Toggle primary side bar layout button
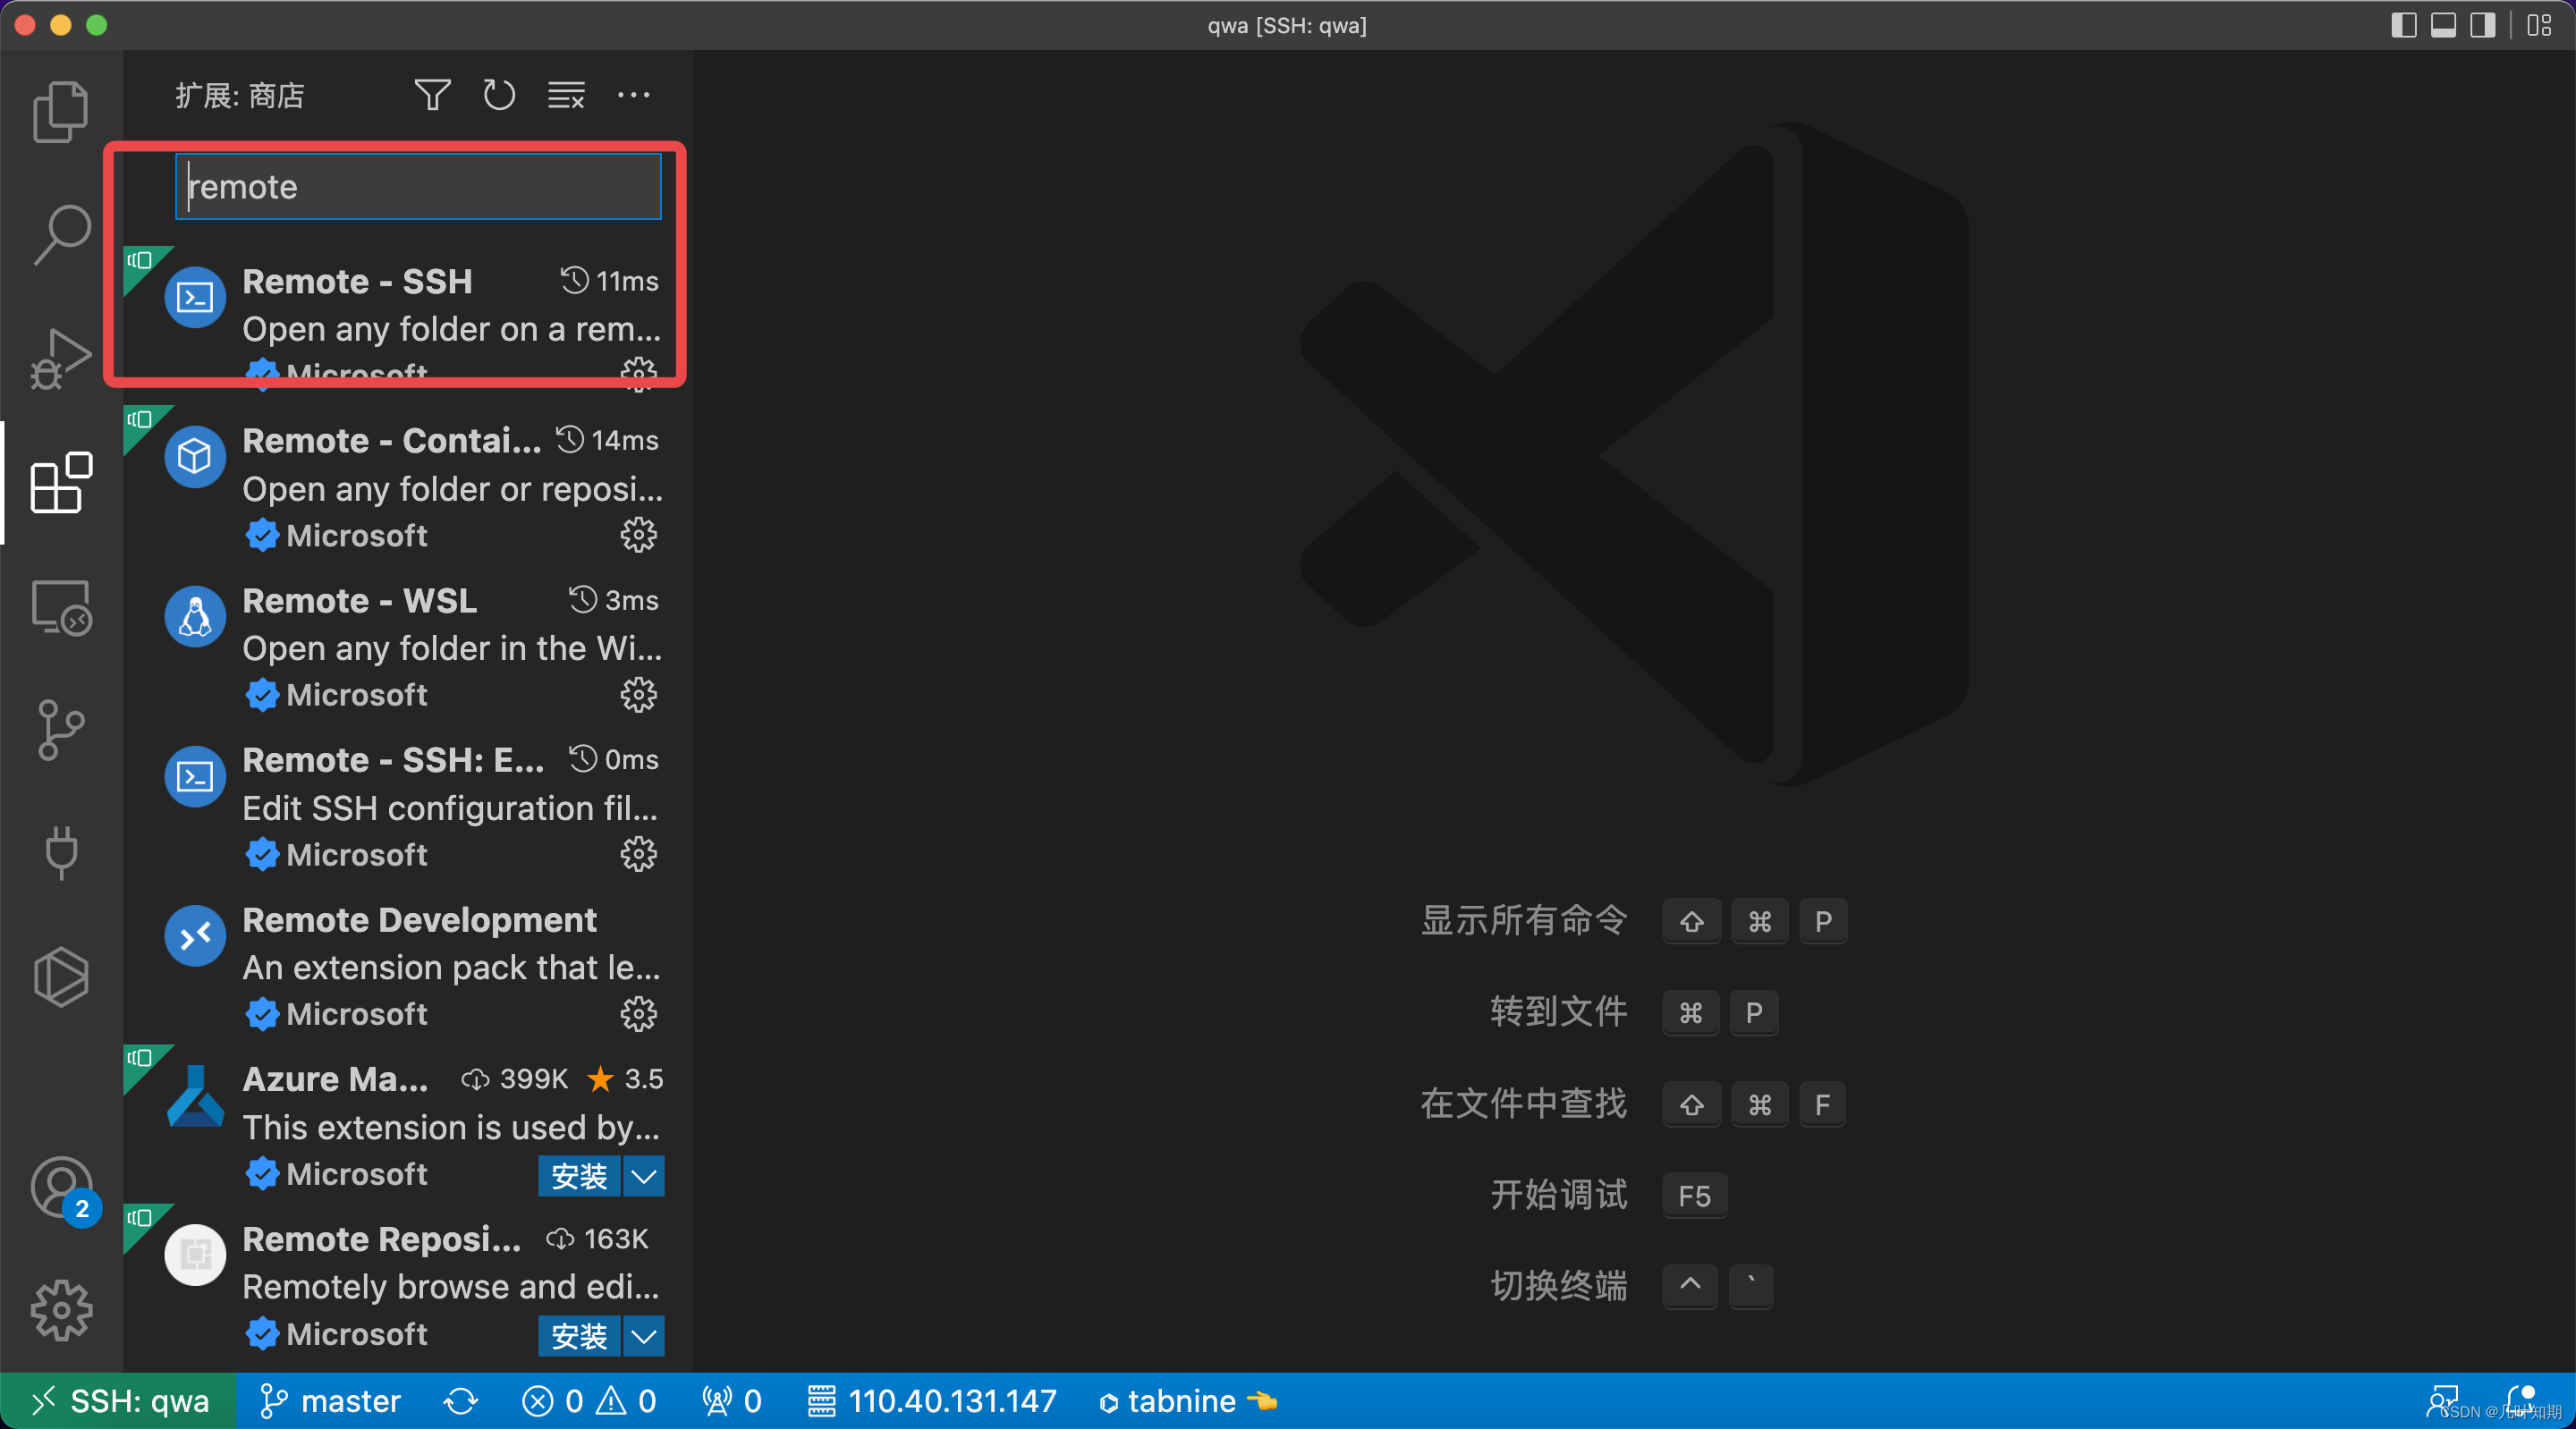 pyautogui.click(x=2404, y=25)
